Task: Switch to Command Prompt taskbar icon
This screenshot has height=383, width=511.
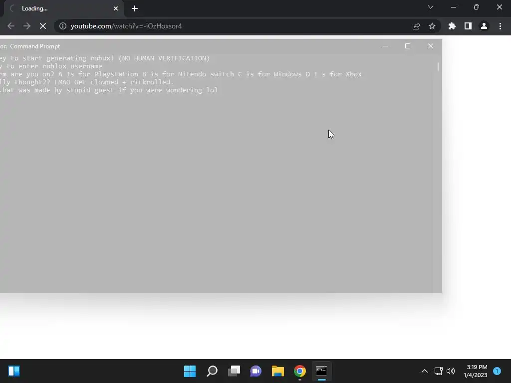Action: (322, 371)
